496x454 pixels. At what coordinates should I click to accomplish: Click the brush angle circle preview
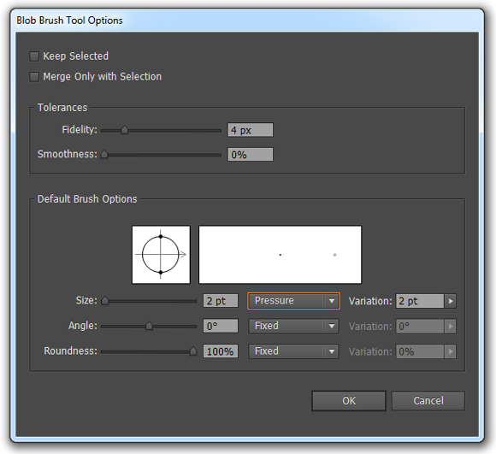[x=161, y=255]
